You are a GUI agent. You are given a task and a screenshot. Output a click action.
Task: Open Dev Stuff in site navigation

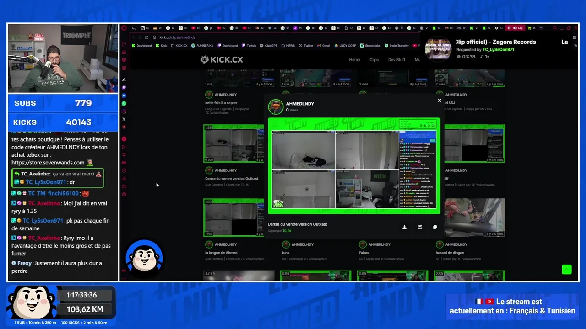396,60
